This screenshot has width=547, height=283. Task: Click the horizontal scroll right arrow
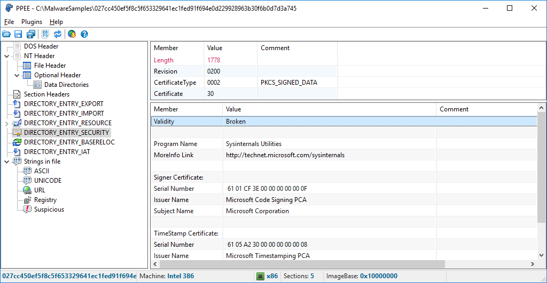(x=533, y=264)
